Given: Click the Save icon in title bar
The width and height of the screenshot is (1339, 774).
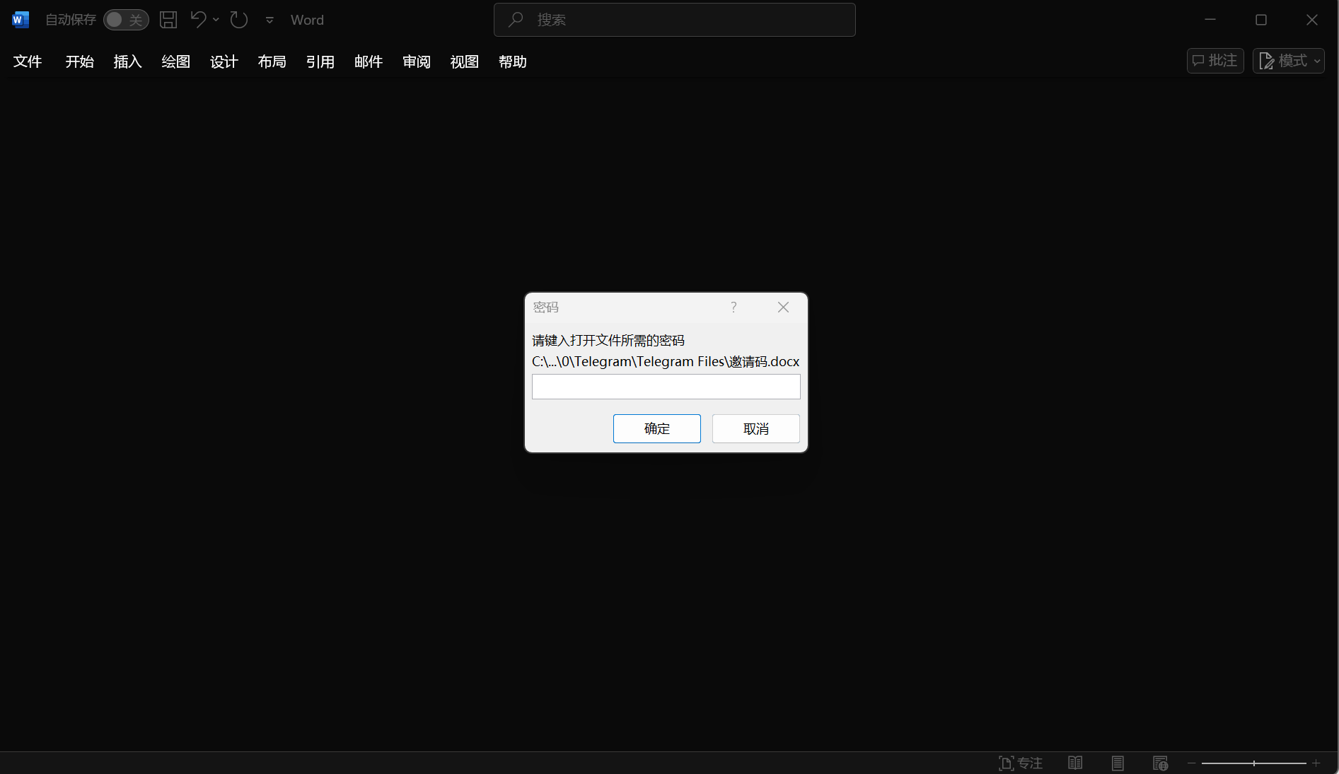Looking at the screenshot, I should coord(168,20).
